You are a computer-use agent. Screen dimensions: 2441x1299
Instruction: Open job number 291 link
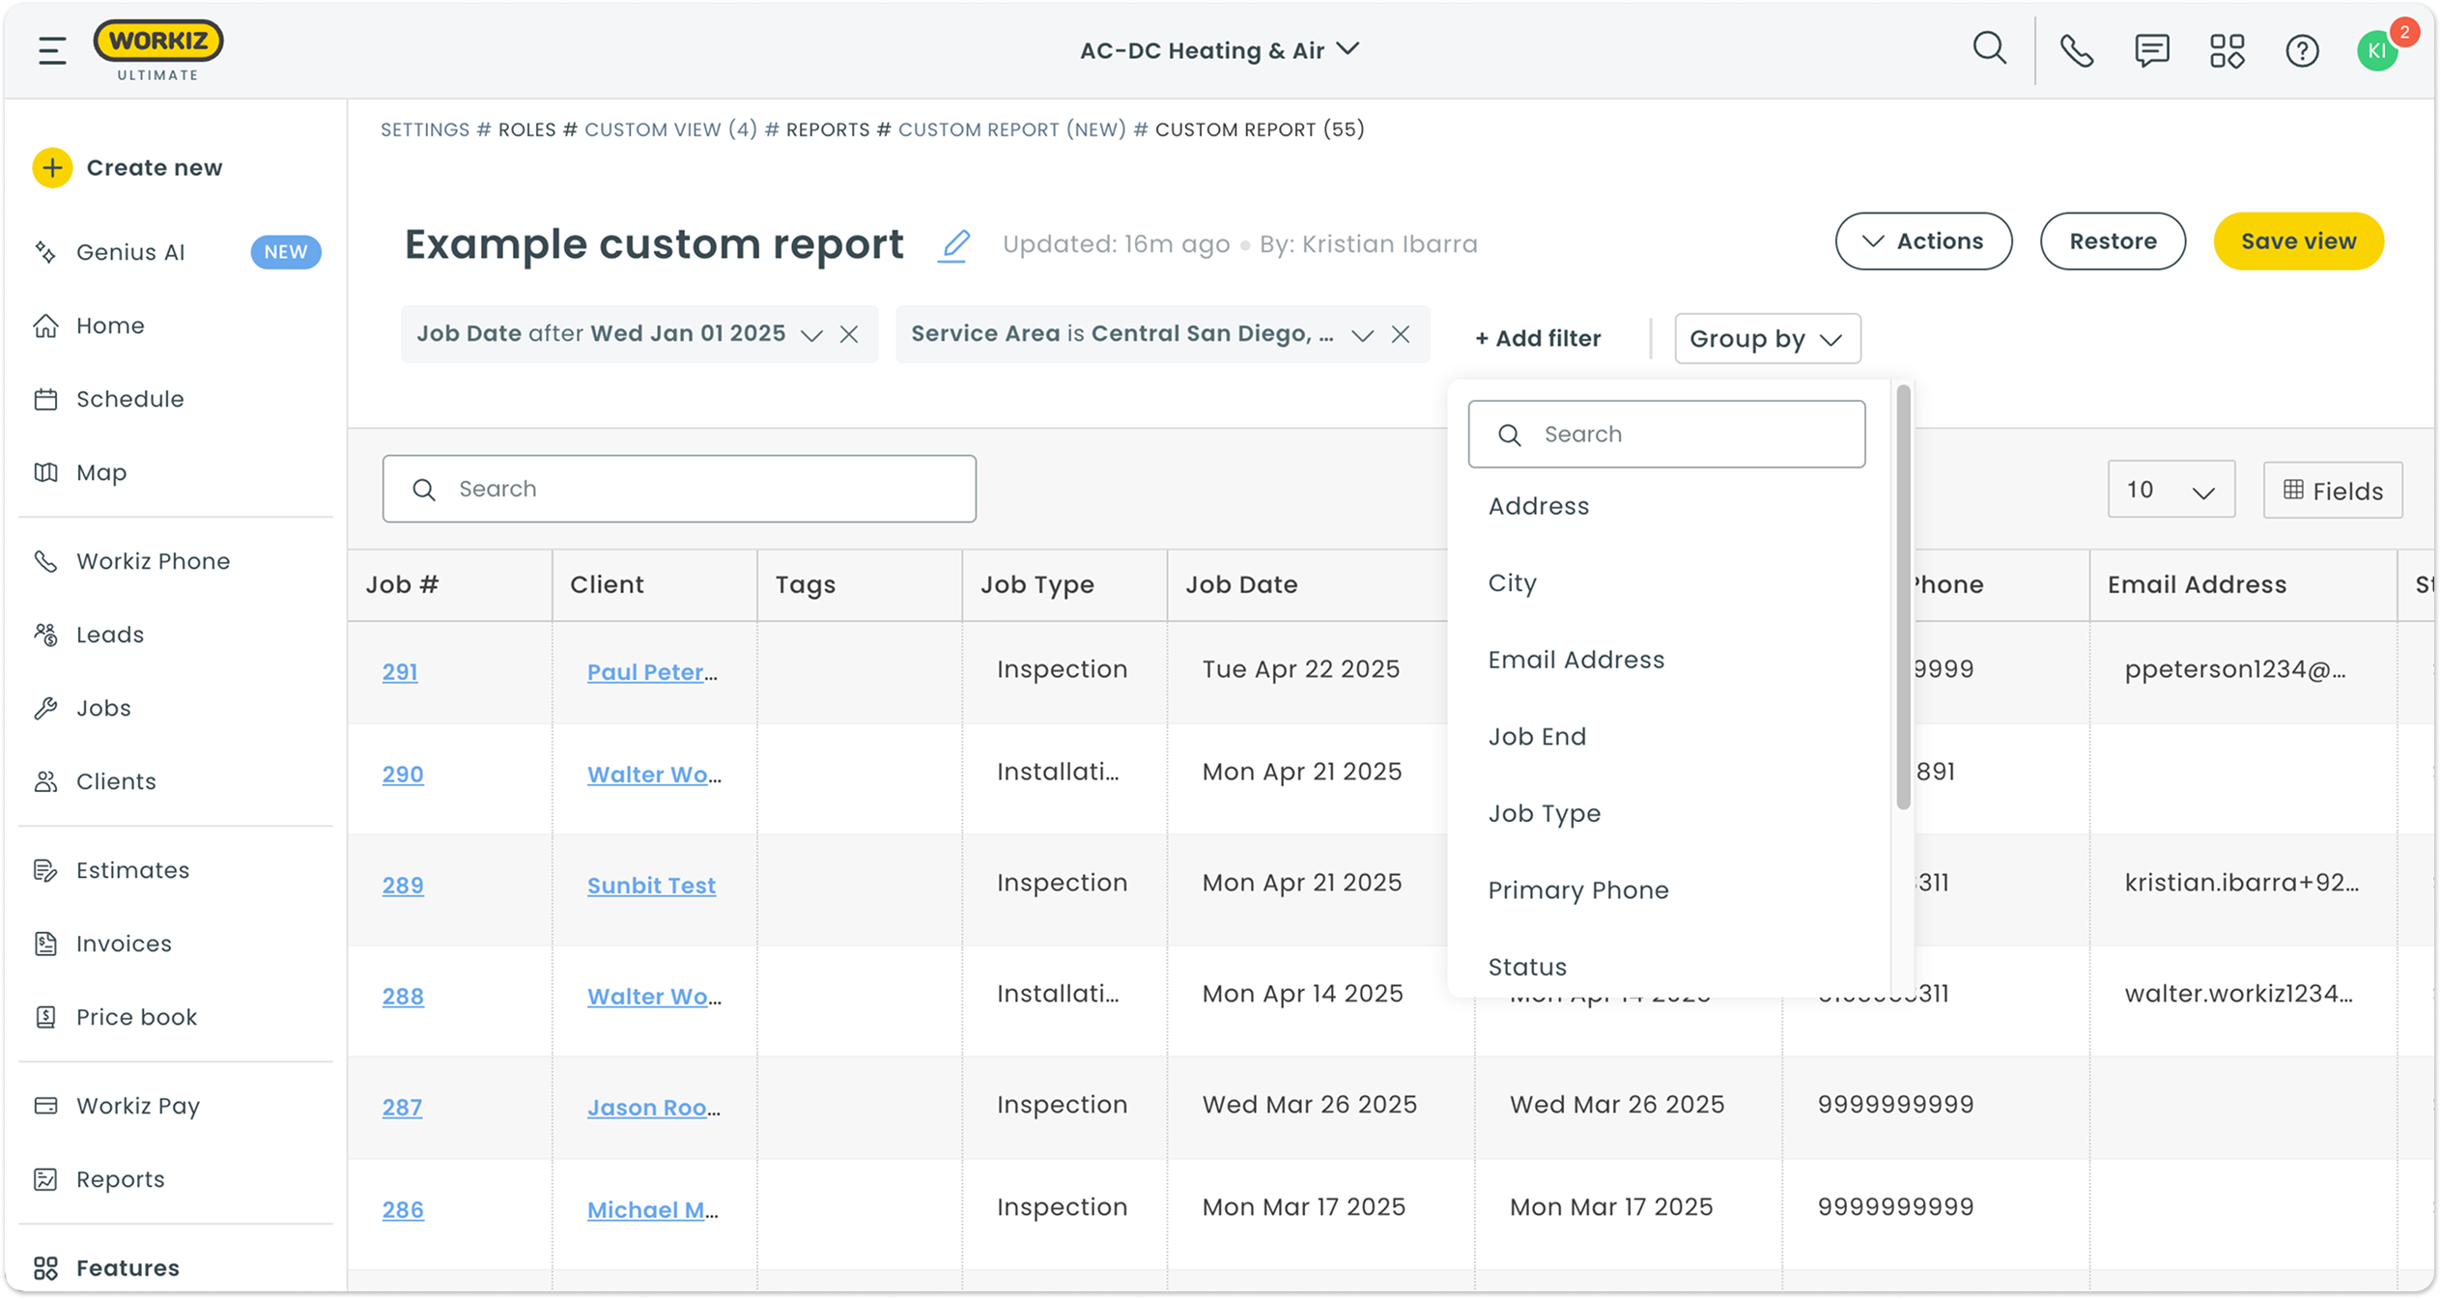[399, 672]
